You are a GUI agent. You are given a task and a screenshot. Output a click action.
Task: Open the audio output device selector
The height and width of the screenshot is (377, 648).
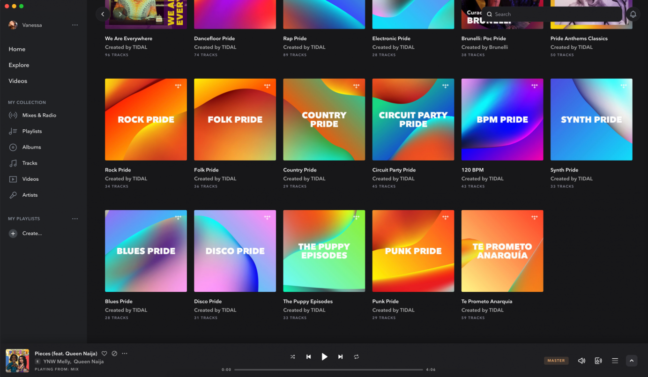(x=598, y=361)
